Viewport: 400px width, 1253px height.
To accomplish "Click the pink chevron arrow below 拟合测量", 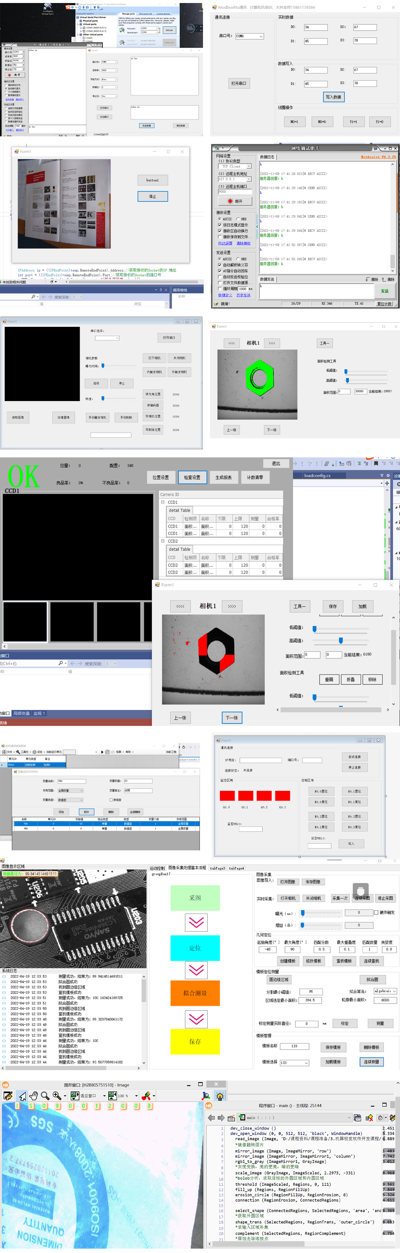I will click(196, 1019).
